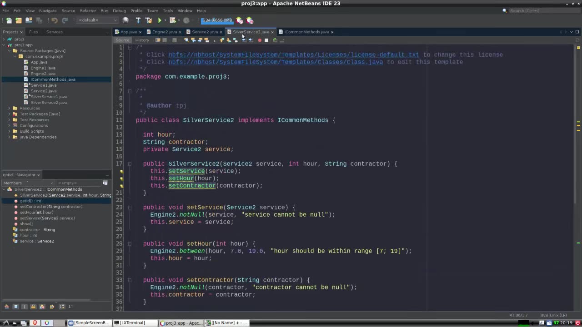Switch to the Files panel tab
Viewport: 582px width, 327px height.
[34, 32]
